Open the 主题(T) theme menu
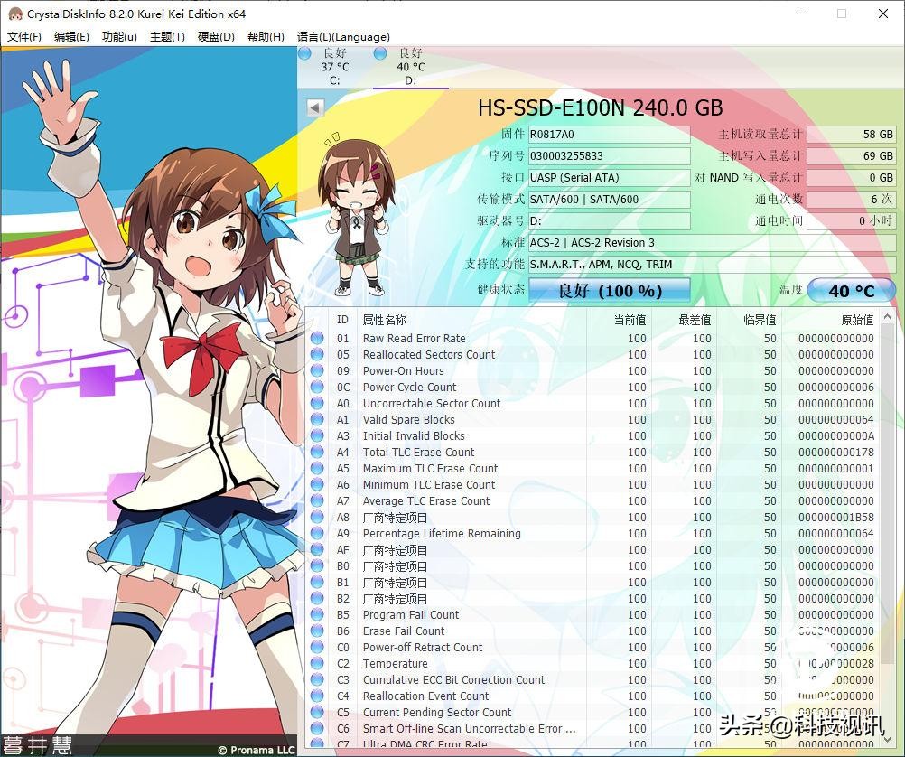This screenshot has height=757, width=905. click(x=167, y=37)
